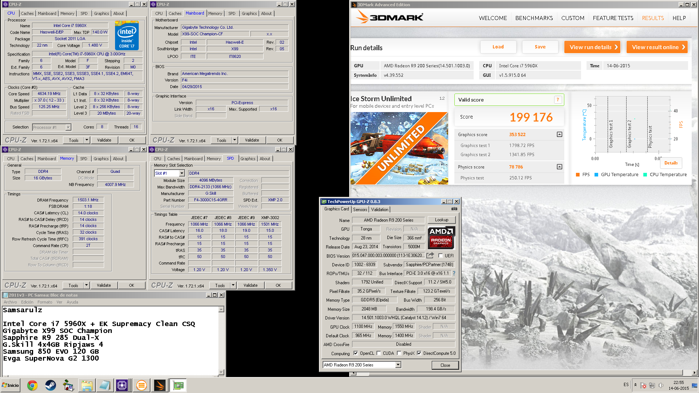Viewport: 699px width, 393px height.
Task: Click the GPU-Z screenshot camera icon
Action: click(x=454, y=209)
